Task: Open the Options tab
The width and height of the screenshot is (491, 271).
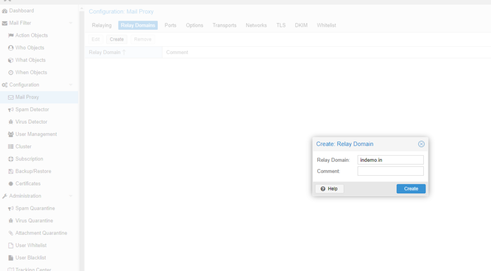Action: point(195,25)
